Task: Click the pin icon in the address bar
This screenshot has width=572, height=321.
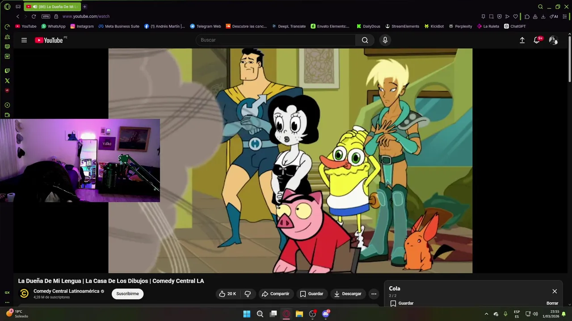Action: (x=483, y=16)
